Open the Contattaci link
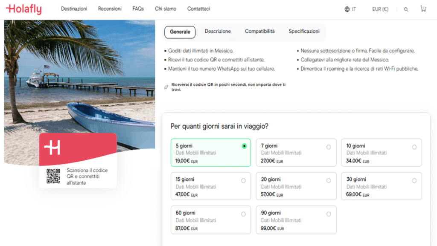 pos(198,9)
